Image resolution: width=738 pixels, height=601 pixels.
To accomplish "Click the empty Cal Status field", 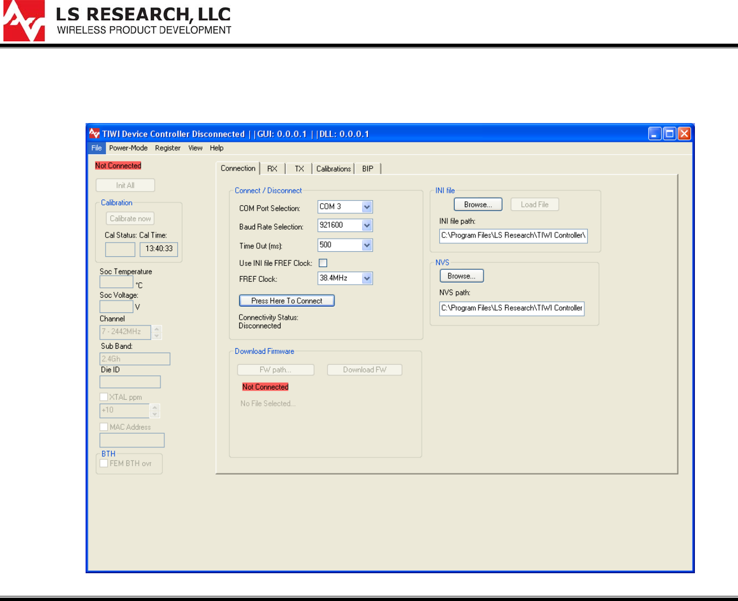I will tap(120, 249).
